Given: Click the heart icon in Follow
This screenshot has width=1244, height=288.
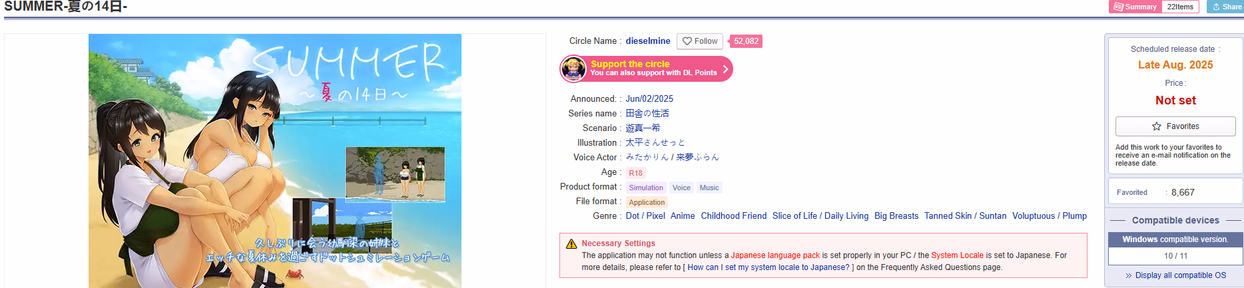Looking at the screenshot, I should (x=687, y=41).
